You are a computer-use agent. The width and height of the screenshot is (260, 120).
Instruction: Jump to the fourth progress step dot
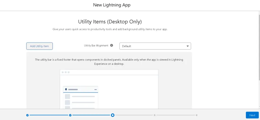154,115
